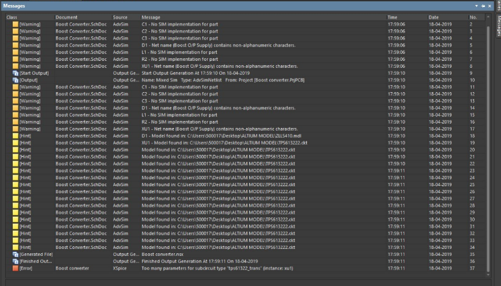501x286 pixels.
Task: Click the scrollbar down arrow of the list
Action: pyautogui.click(x=488, y=274)
